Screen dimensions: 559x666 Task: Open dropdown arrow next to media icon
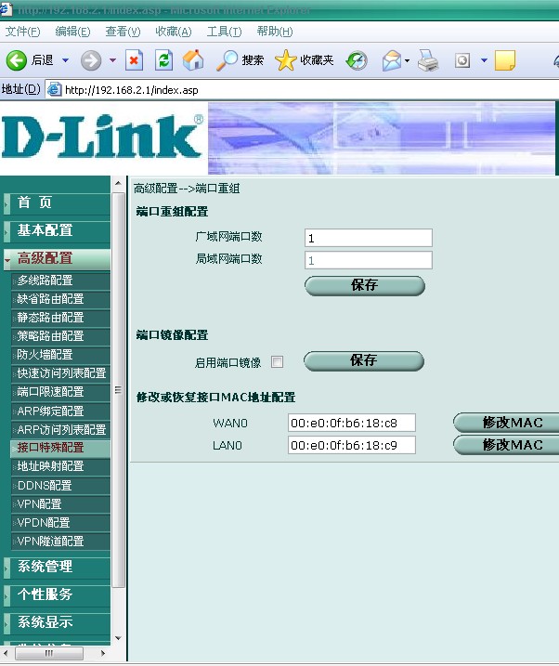coord(484,60)
